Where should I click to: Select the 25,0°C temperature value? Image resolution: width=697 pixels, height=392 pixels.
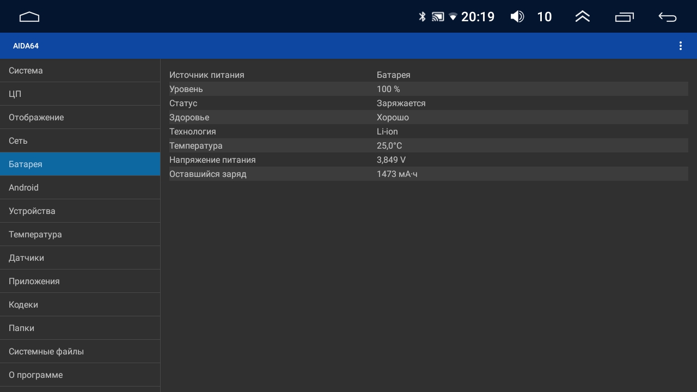click(x=389, y=146)
